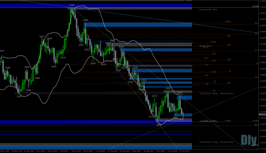Click the 2546 price label
The image size is (266, 153).
(8, 68)
